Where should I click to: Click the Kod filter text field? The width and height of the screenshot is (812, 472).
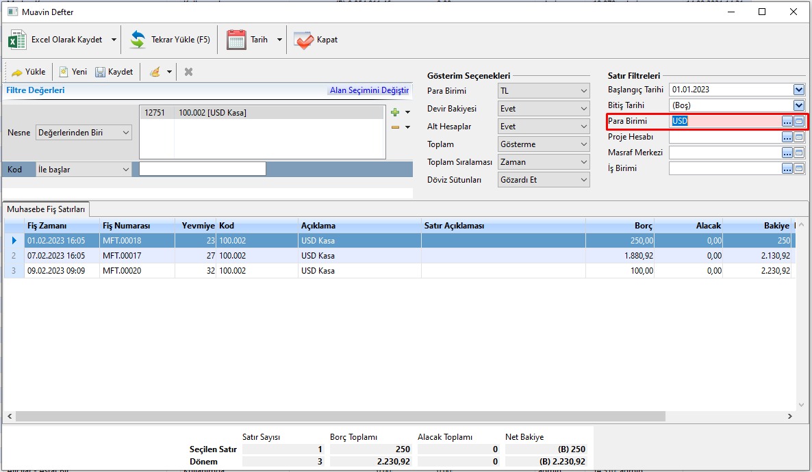tap(203, 169)
